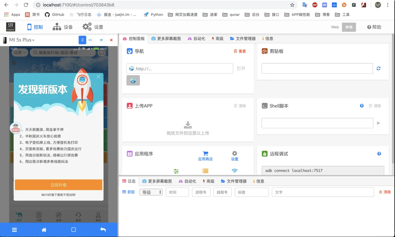The width and height of the screenshot is (395, 237).
Task: Focus the http:// URL input field
Action: pyautogui.click(x=180, y=69)
